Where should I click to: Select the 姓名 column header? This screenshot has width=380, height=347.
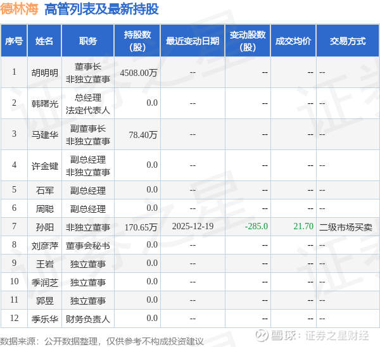pyautogui.click(x=44, y=41)
